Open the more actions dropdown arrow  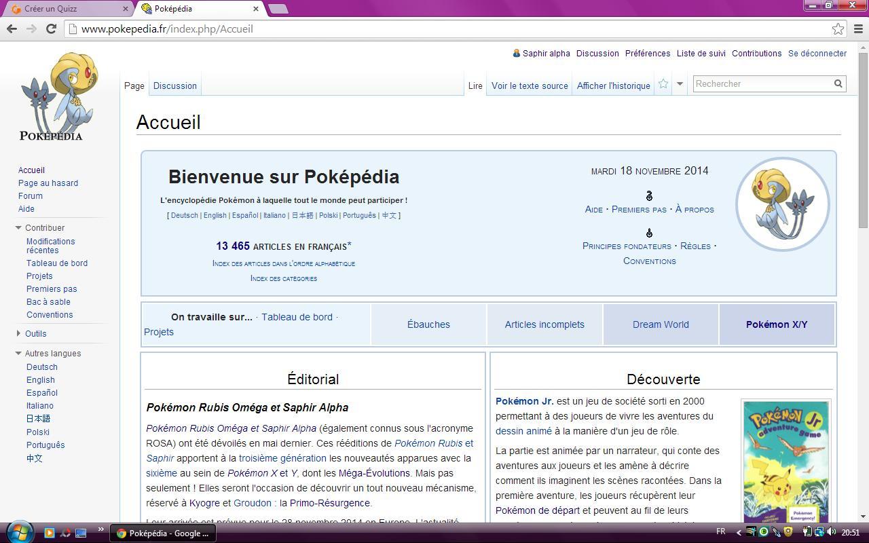[680, 84]
